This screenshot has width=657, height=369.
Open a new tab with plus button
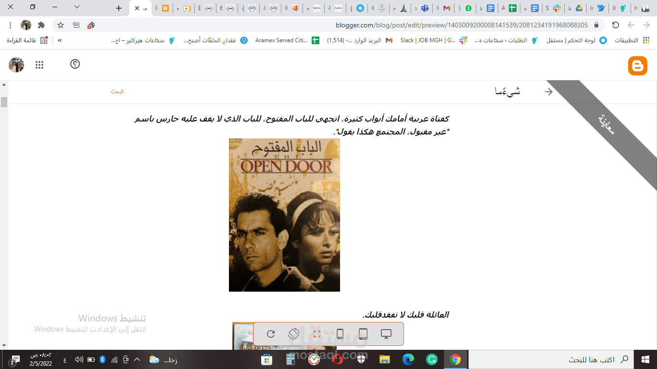[119, 8]
